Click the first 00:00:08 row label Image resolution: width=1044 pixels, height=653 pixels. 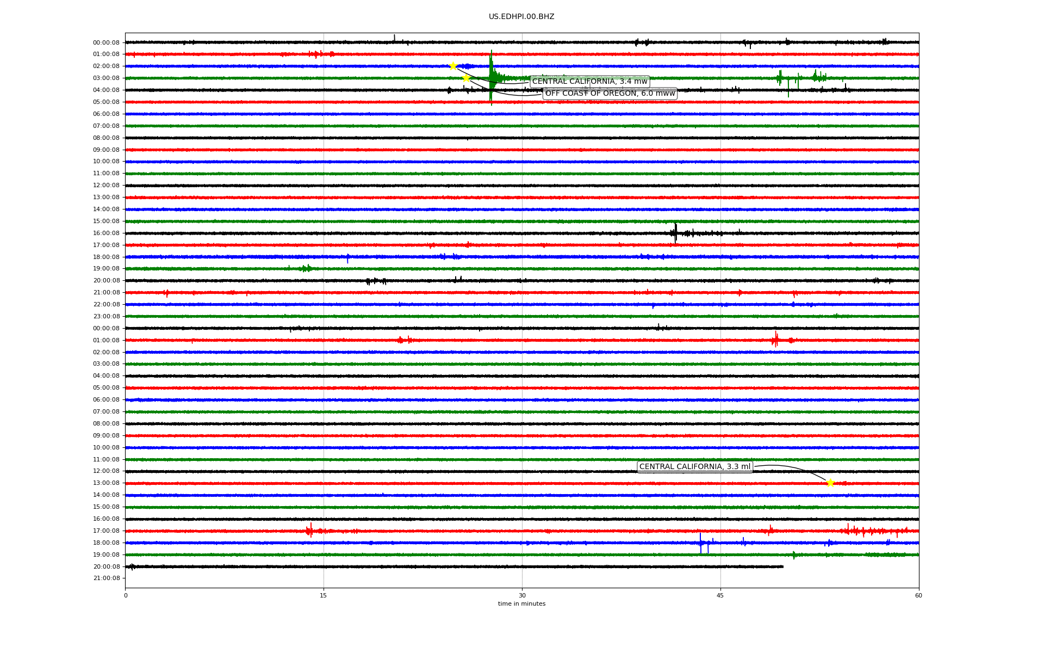(106, 42)
